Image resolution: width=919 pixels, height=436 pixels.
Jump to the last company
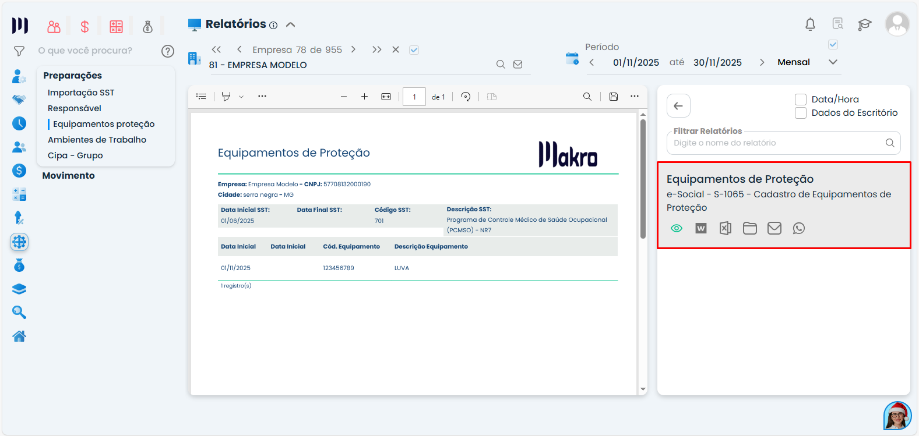[377, 49]
